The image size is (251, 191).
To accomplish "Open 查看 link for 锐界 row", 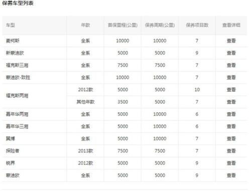I will (231, 163).
